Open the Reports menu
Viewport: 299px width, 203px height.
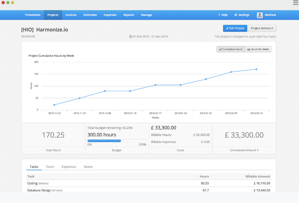[129, 15]
